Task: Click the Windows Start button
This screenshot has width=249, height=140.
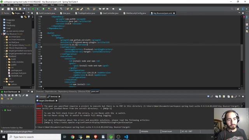Action: pos(4,137)
